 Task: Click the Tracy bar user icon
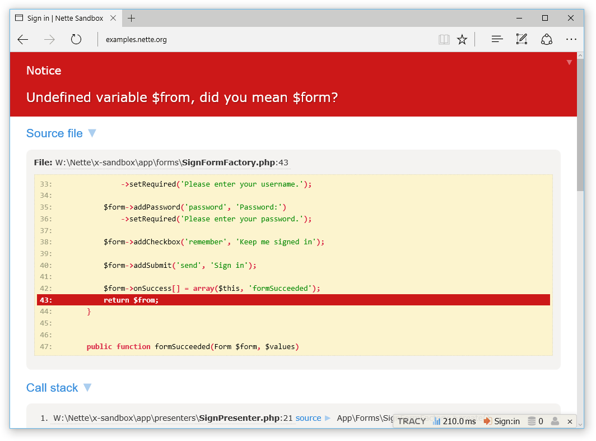tap(555, 421)
